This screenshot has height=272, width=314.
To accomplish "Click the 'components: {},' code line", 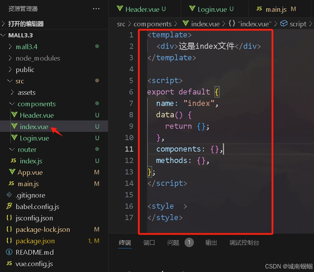I will point(189,149).
